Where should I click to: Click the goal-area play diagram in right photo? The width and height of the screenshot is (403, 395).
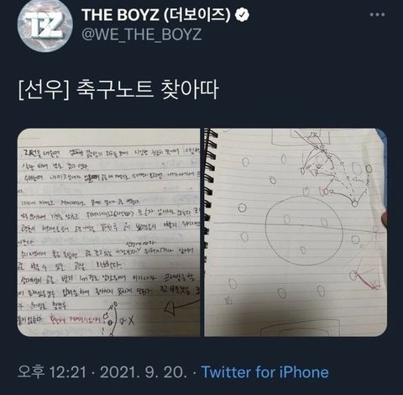click(333, 168)
